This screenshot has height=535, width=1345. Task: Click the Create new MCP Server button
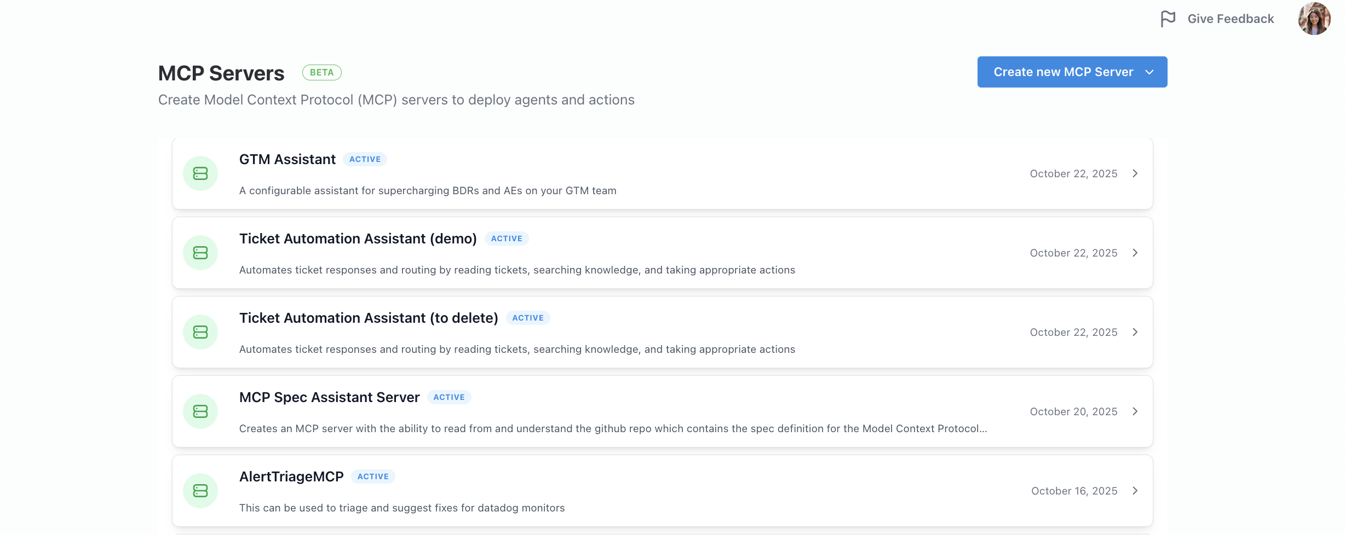point(1062,72)
